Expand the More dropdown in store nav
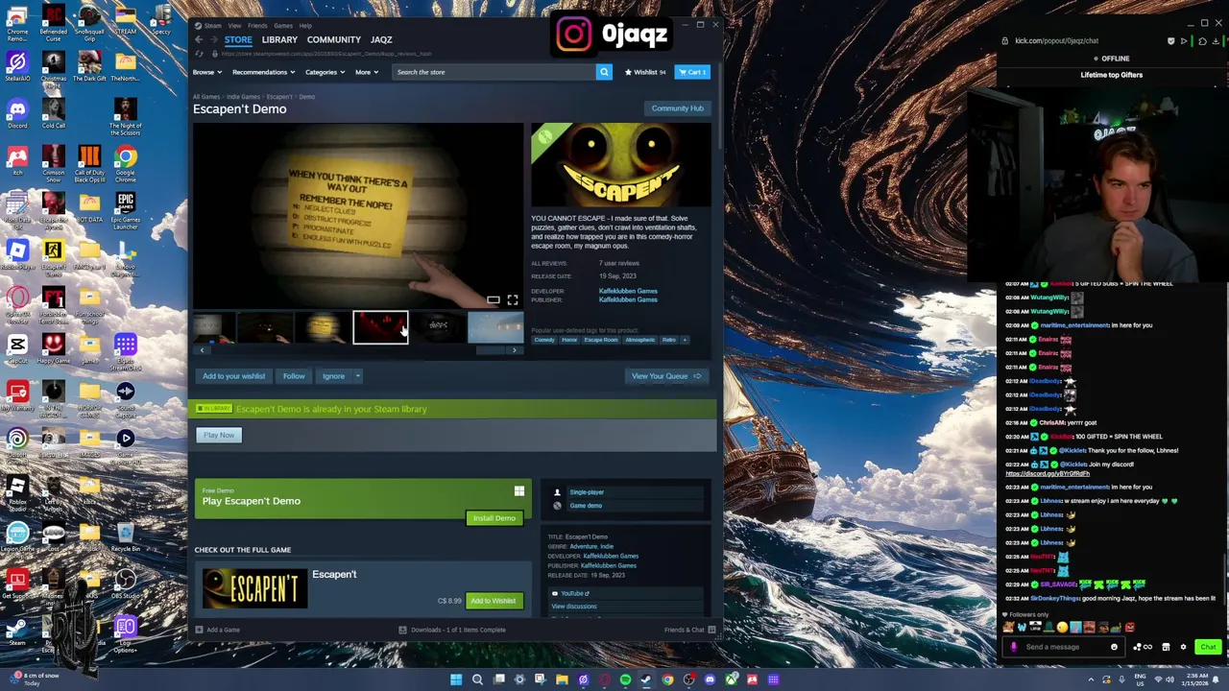The image size is (1229, 691). [366, 72]
